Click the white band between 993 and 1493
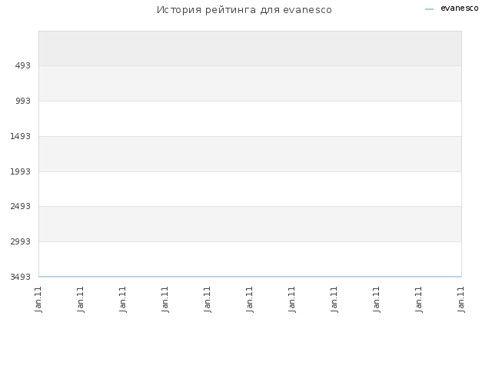This screenshot has width=492, height=369. (x=250, y=118)
